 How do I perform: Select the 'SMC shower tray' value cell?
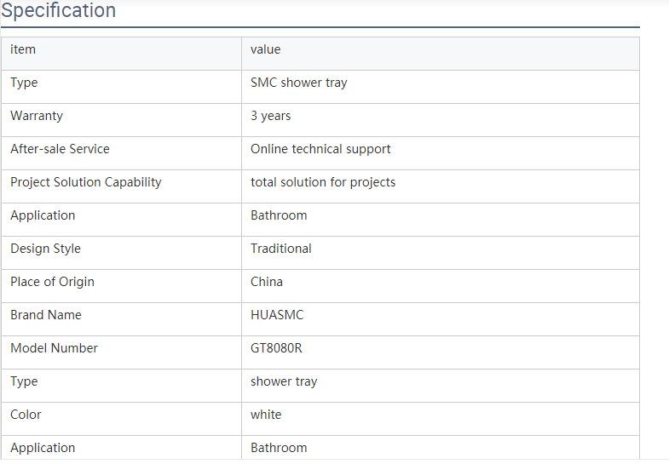[x=441, y=87]
